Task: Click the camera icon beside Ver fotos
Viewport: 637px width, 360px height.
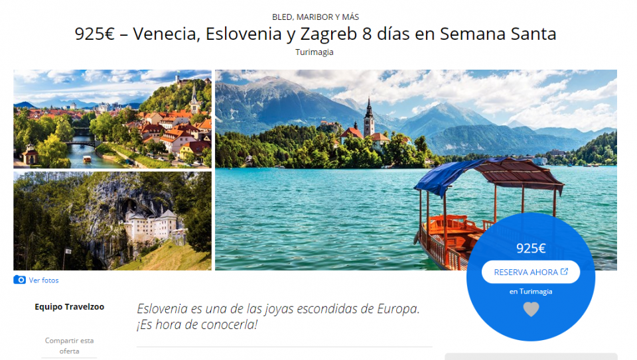Action: 19,280
